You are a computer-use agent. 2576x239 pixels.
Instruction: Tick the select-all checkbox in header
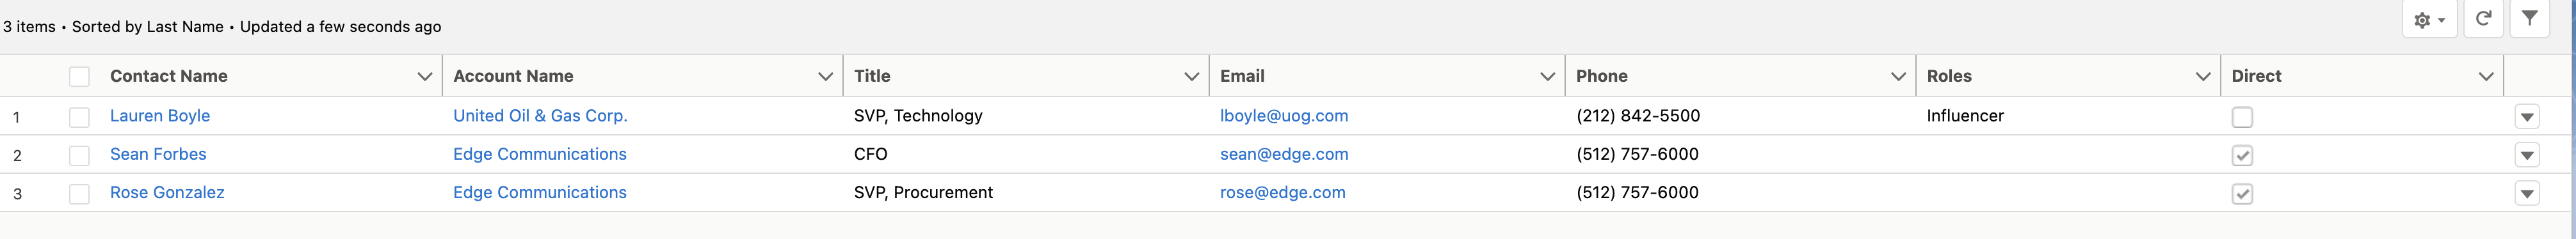click(79, 77)
